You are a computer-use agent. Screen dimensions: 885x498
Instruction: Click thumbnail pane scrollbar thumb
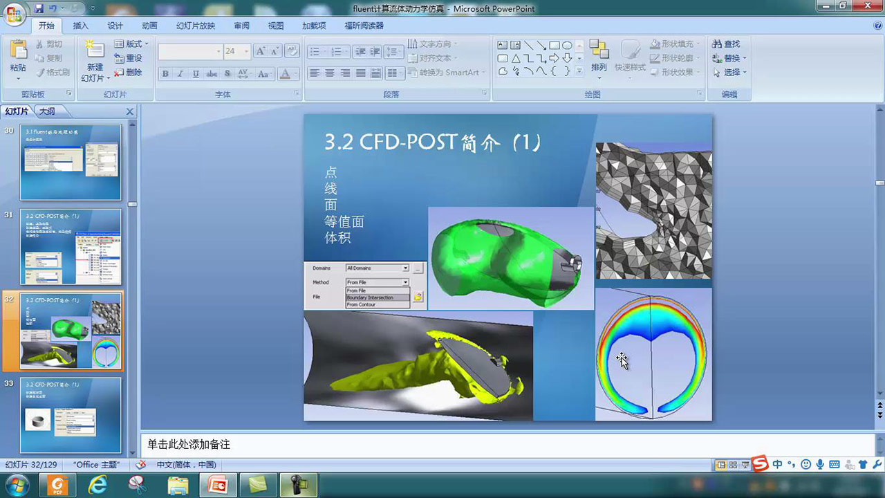pos(132,204)
